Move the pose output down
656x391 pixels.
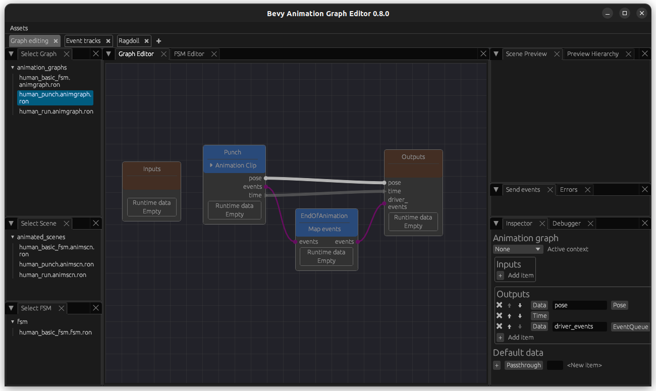click(x=519, y=305)
